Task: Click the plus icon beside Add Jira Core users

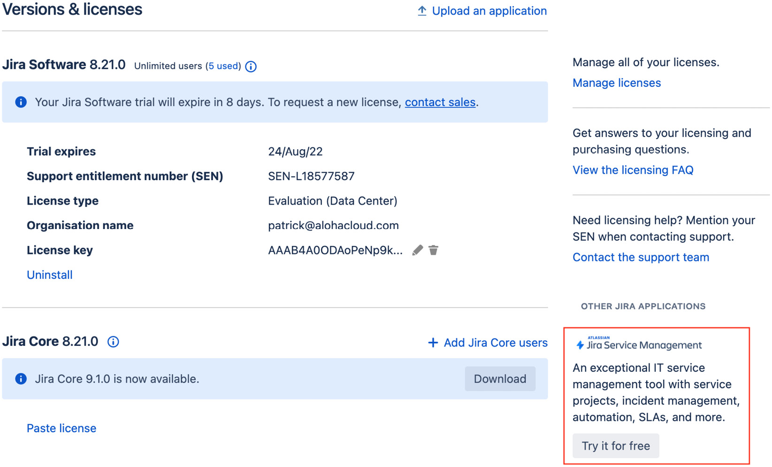Action: [x=432, y=342]
